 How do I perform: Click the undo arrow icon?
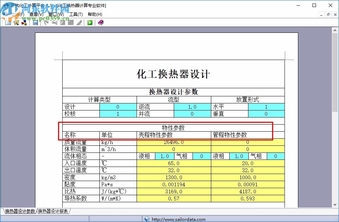[x=46, y=22]
